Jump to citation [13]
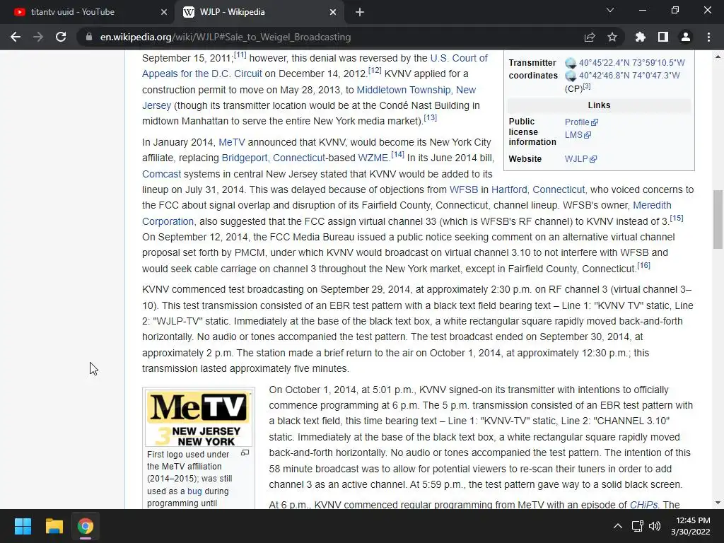 coord(431,118)
